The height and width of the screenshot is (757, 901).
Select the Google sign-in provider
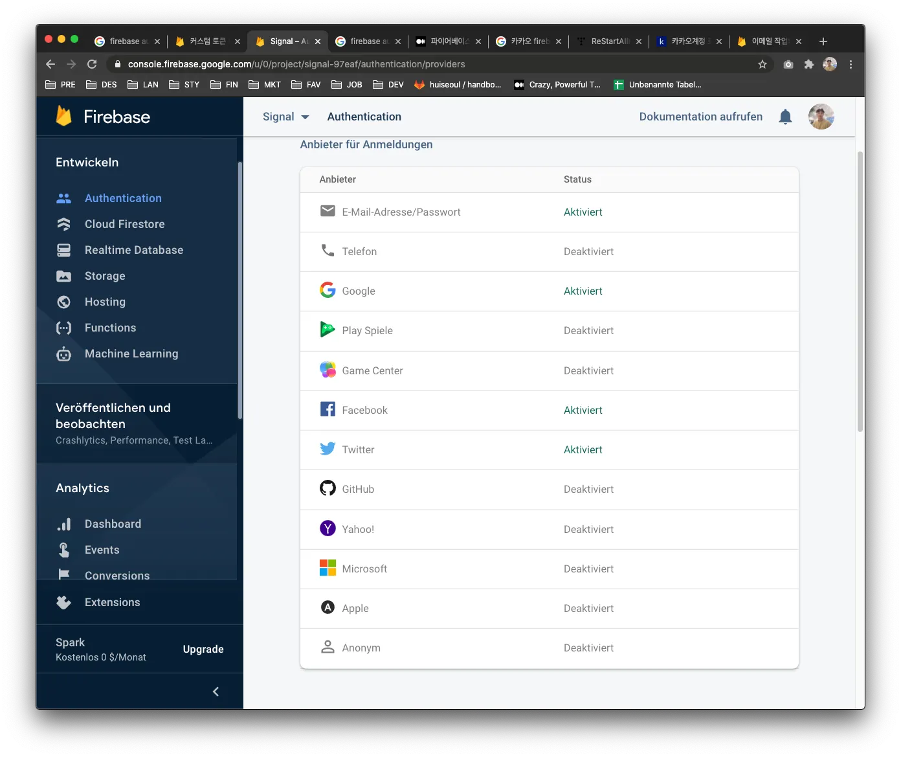pyautogui.click(x=549, y=291)
